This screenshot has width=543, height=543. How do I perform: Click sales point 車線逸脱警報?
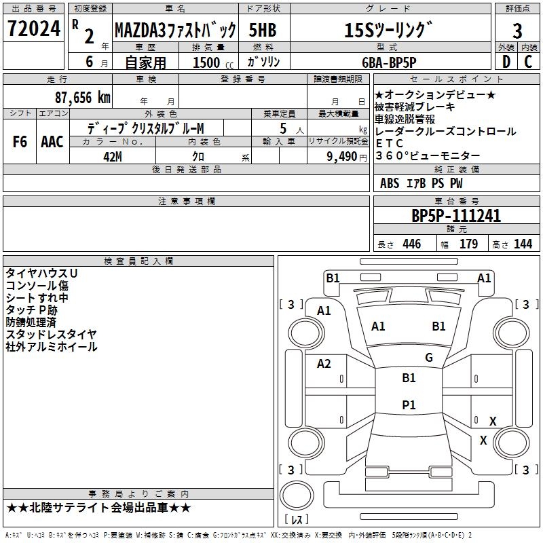click(x=405, y=119)
